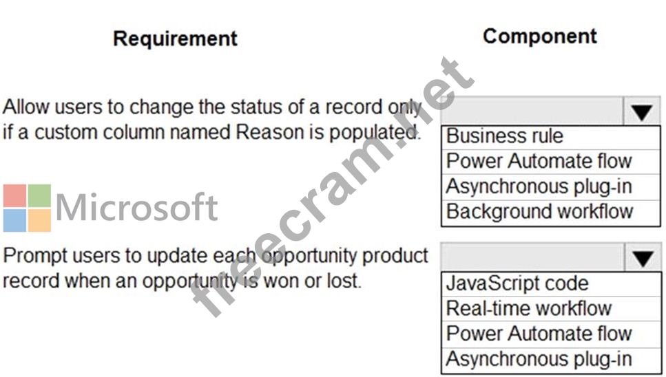The image size is (666, 377).
Task: Open the dropdown arrow for the Reason column requirement
Action: [x=641, y=111]
